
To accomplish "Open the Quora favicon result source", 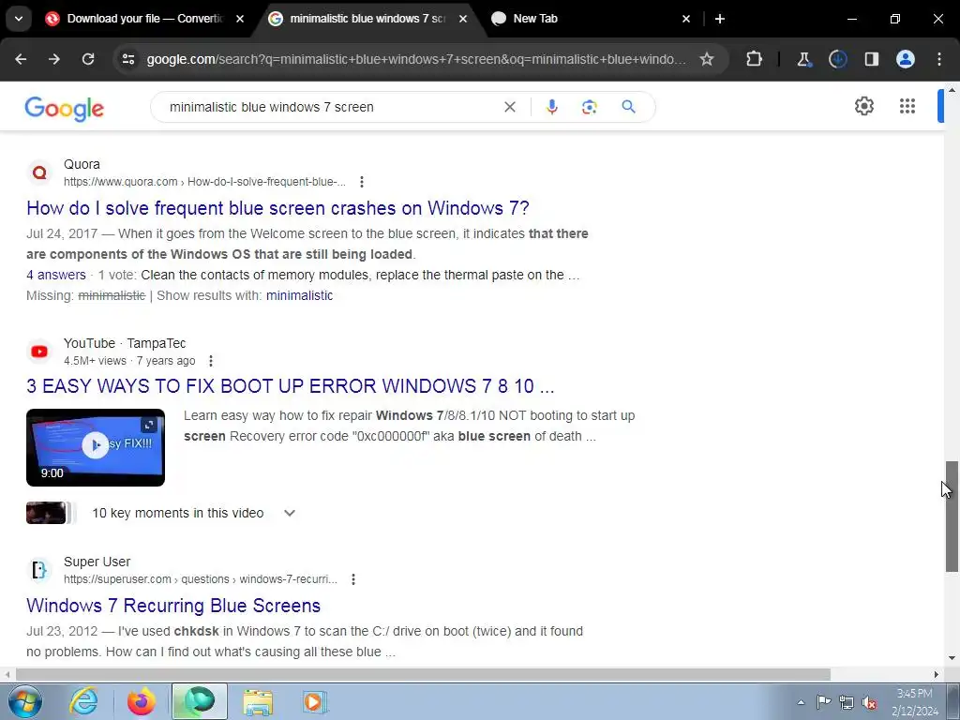I will pyautogui.click(x=39, y=172).
